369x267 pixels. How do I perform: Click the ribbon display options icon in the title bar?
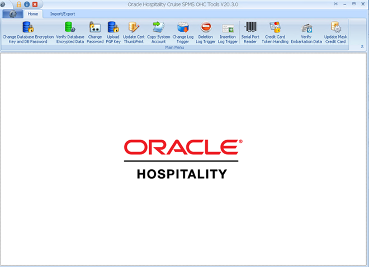[336, 4]
